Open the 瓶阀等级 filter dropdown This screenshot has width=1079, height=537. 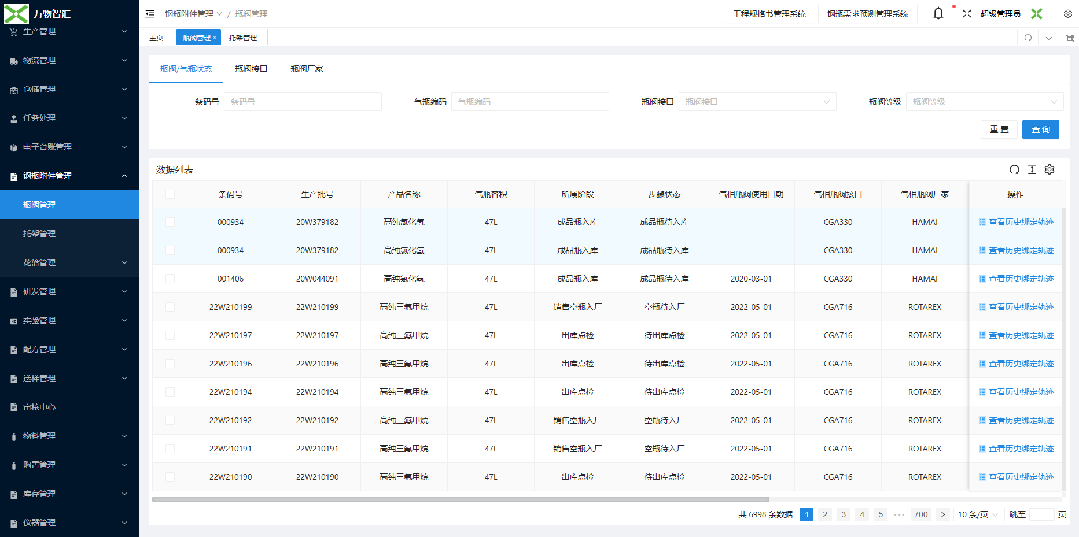[x=984, y=102]
